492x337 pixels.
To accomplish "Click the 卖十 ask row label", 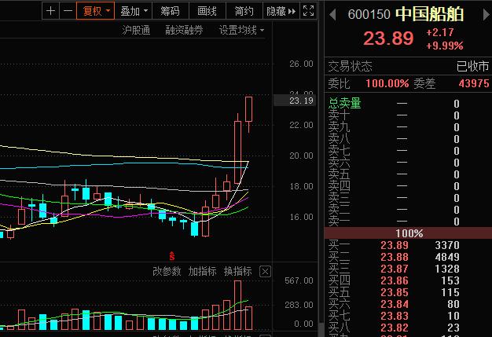I will click(340, 115).
